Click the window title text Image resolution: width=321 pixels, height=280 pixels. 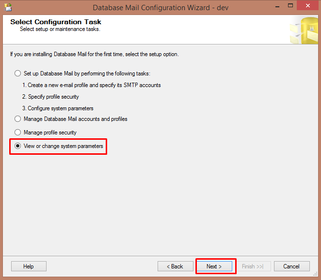tap(161, 7)
